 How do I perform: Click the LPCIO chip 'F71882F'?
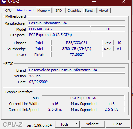coord(77,54)
